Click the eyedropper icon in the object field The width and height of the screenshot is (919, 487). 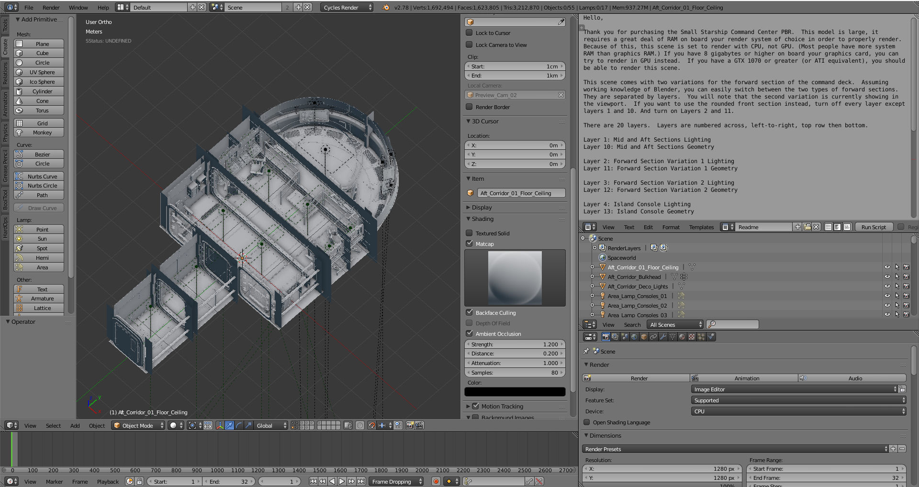[561, 22]
